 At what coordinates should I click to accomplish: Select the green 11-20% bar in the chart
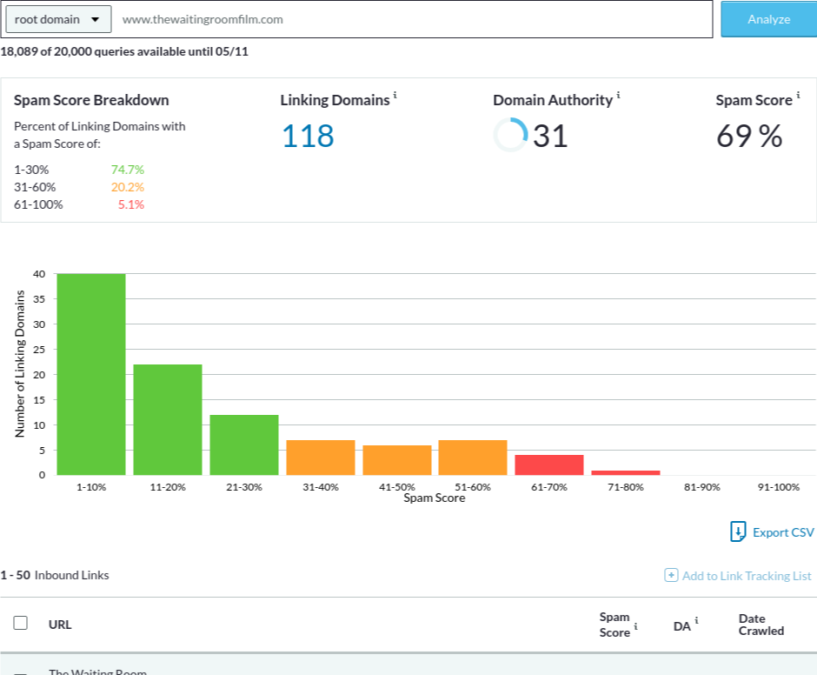click(x=167, y=419)
